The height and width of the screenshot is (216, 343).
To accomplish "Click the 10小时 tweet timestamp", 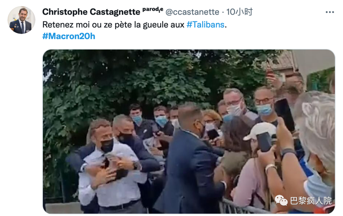I will 239,12.
